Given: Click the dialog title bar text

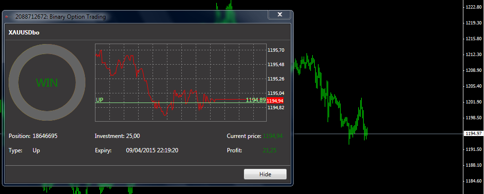Looking at the screenshot, I should pyautogui.click(x=60, y=17).
